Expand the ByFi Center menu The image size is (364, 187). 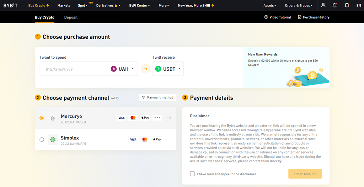(x=139, y=5)
